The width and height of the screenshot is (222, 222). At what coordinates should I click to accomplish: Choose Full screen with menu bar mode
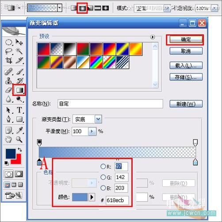[x=14, y=185]
